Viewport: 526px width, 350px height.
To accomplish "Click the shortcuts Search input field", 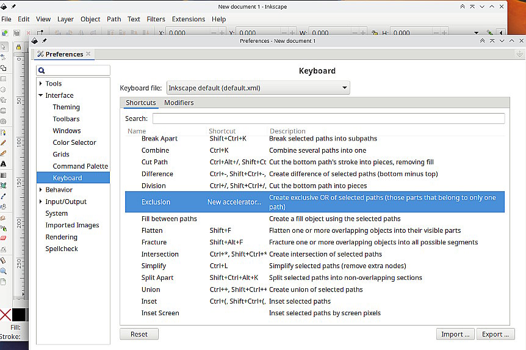I will (328, 118).
